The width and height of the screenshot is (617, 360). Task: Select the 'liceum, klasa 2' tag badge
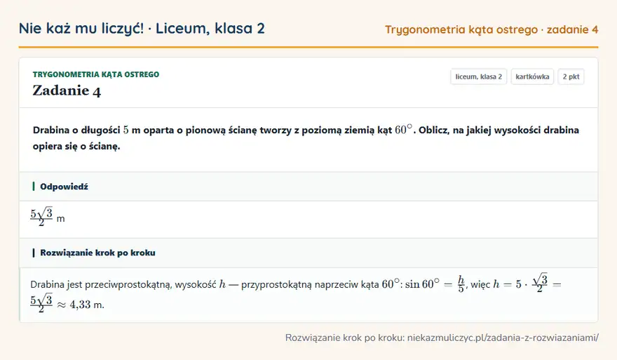point(478,76)
